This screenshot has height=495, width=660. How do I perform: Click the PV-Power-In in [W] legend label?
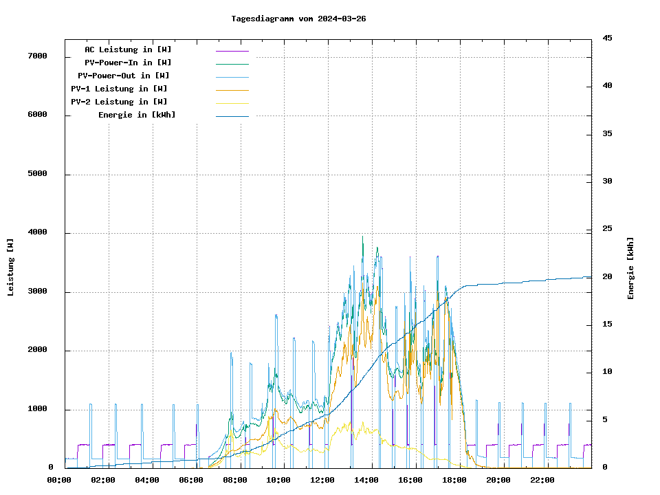[x=128, y=63]
